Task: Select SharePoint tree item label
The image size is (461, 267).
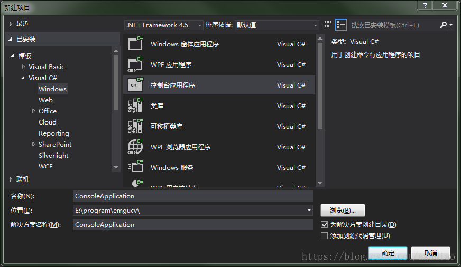Action: pyautogui.click(x=55, y=145)
